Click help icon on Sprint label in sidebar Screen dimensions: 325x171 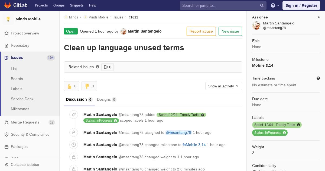point(298,125)
